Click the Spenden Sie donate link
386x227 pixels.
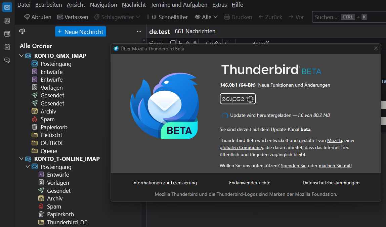[x=293, y=166]
